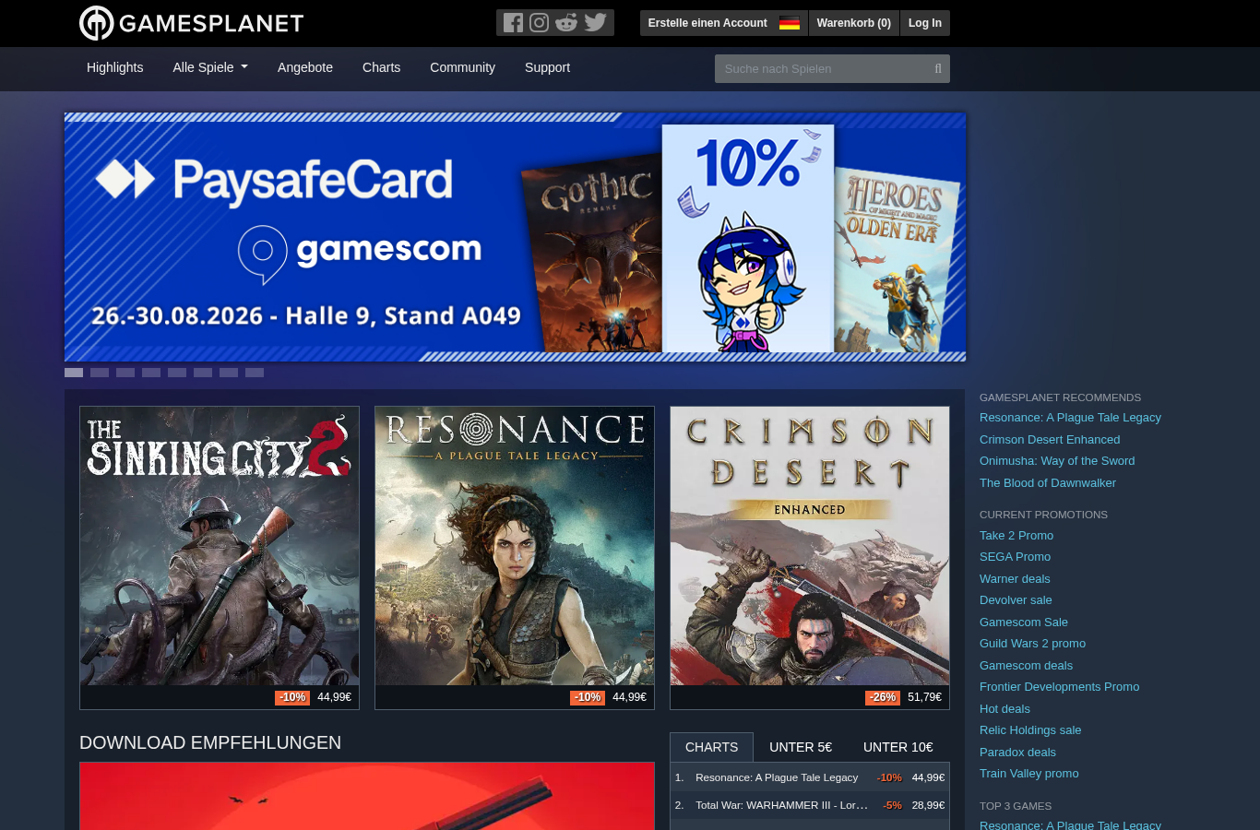Open the Support menu item
Image resolution: width=1260 pixels, height=830 pixels.
[x=547, y=67]
